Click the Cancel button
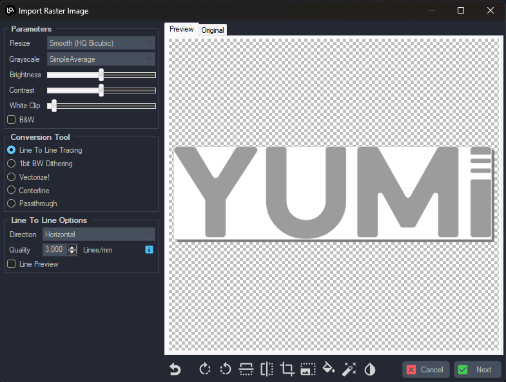Screen dimensions: 506x382 425,369
